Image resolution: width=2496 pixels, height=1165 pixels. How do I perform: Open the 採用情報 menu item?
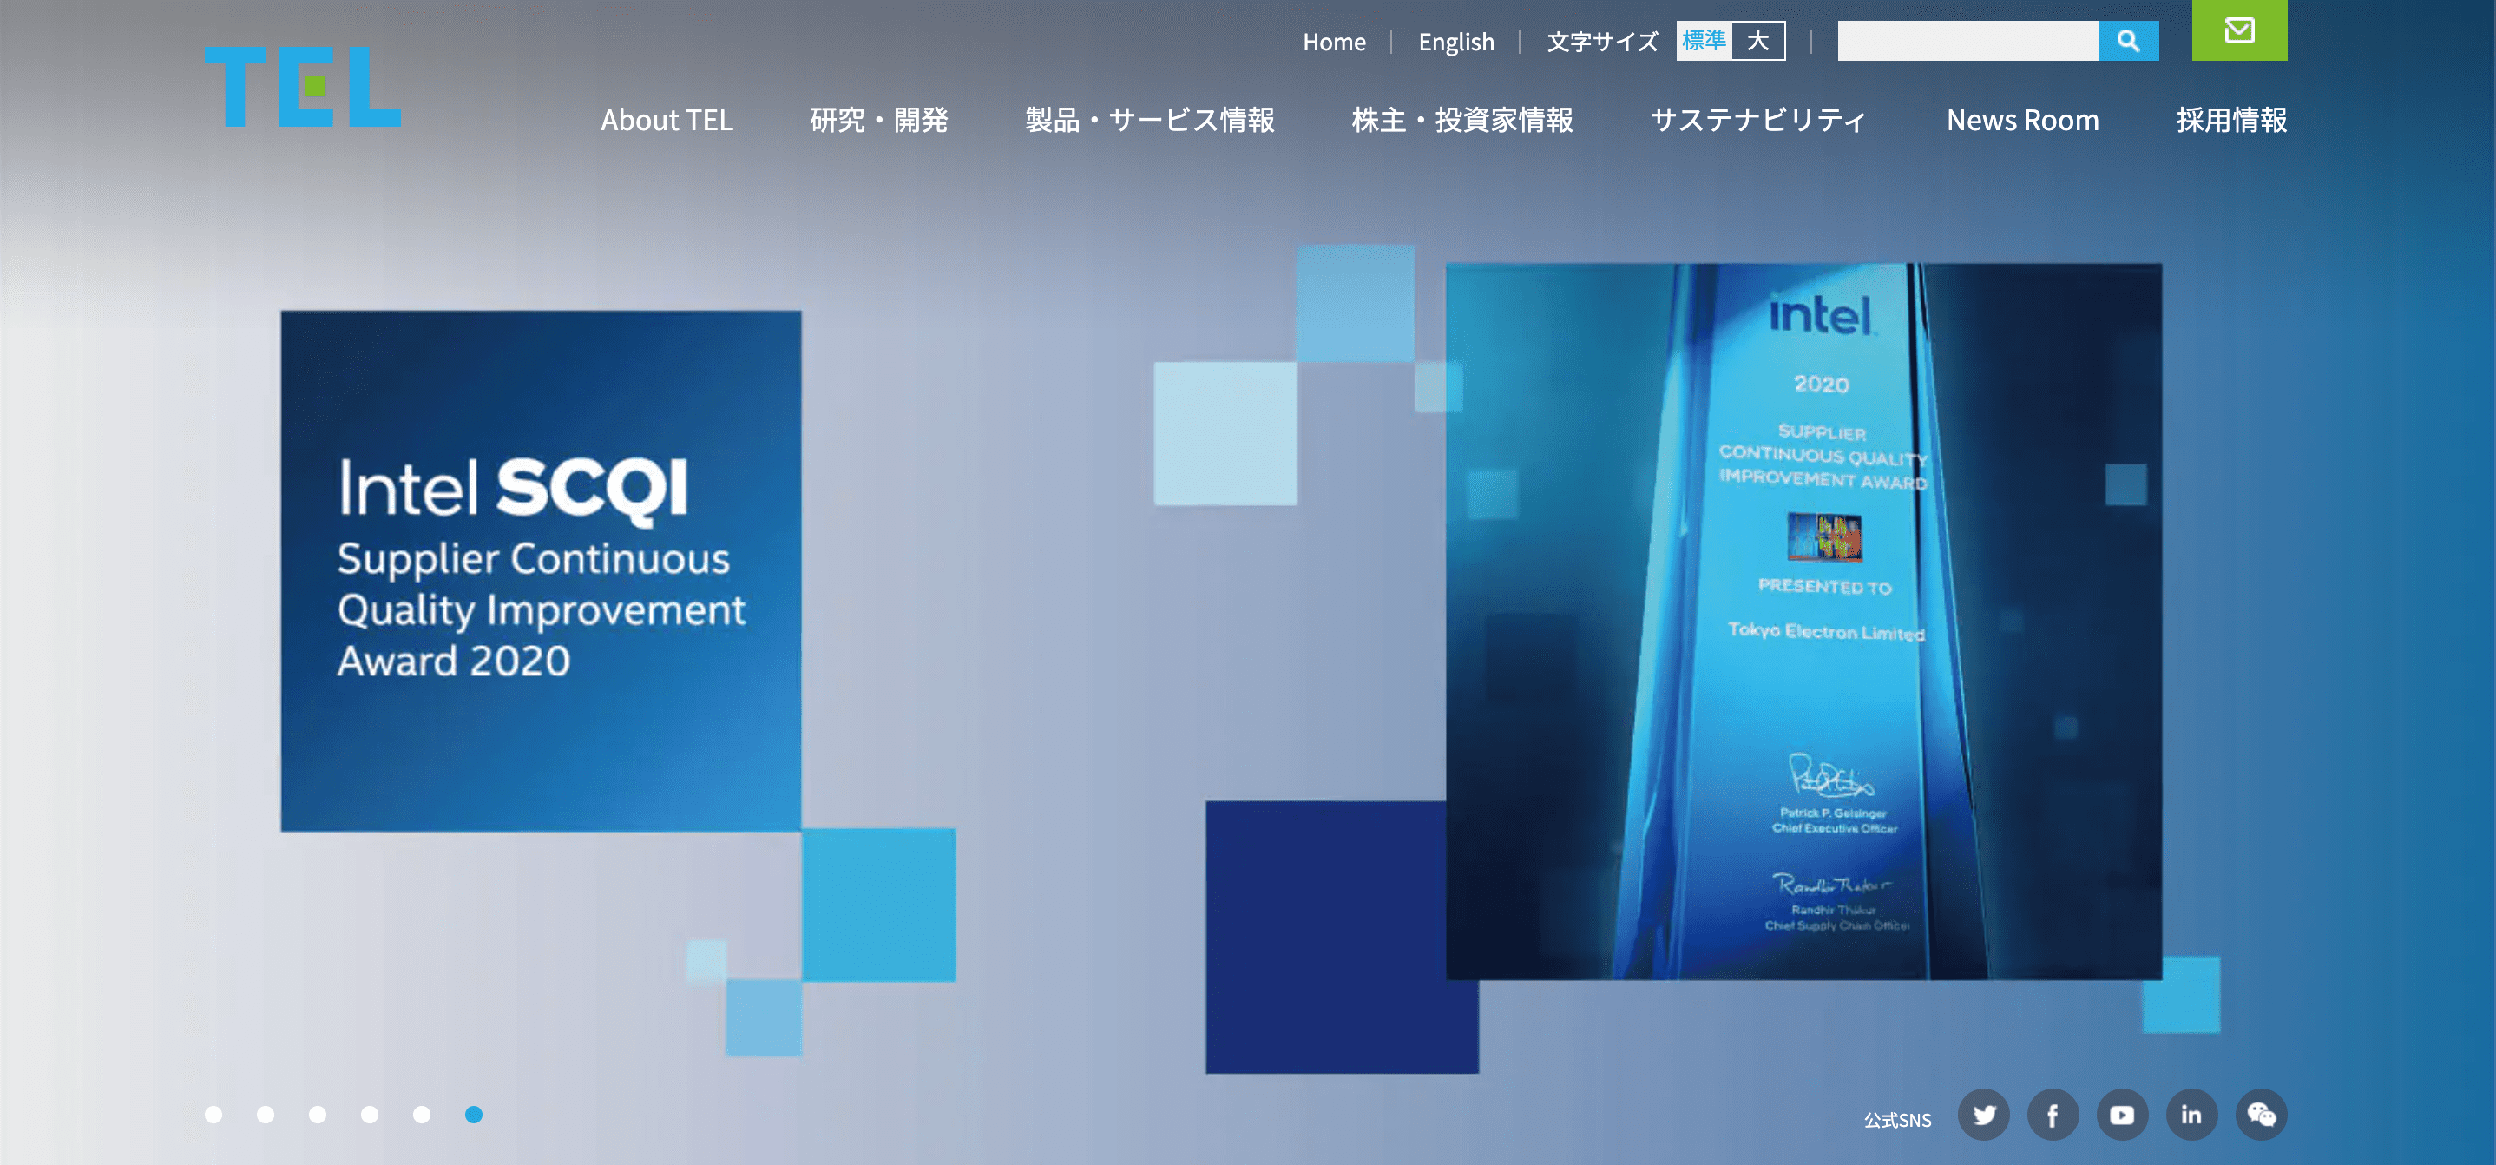[x=2231, y=120]
